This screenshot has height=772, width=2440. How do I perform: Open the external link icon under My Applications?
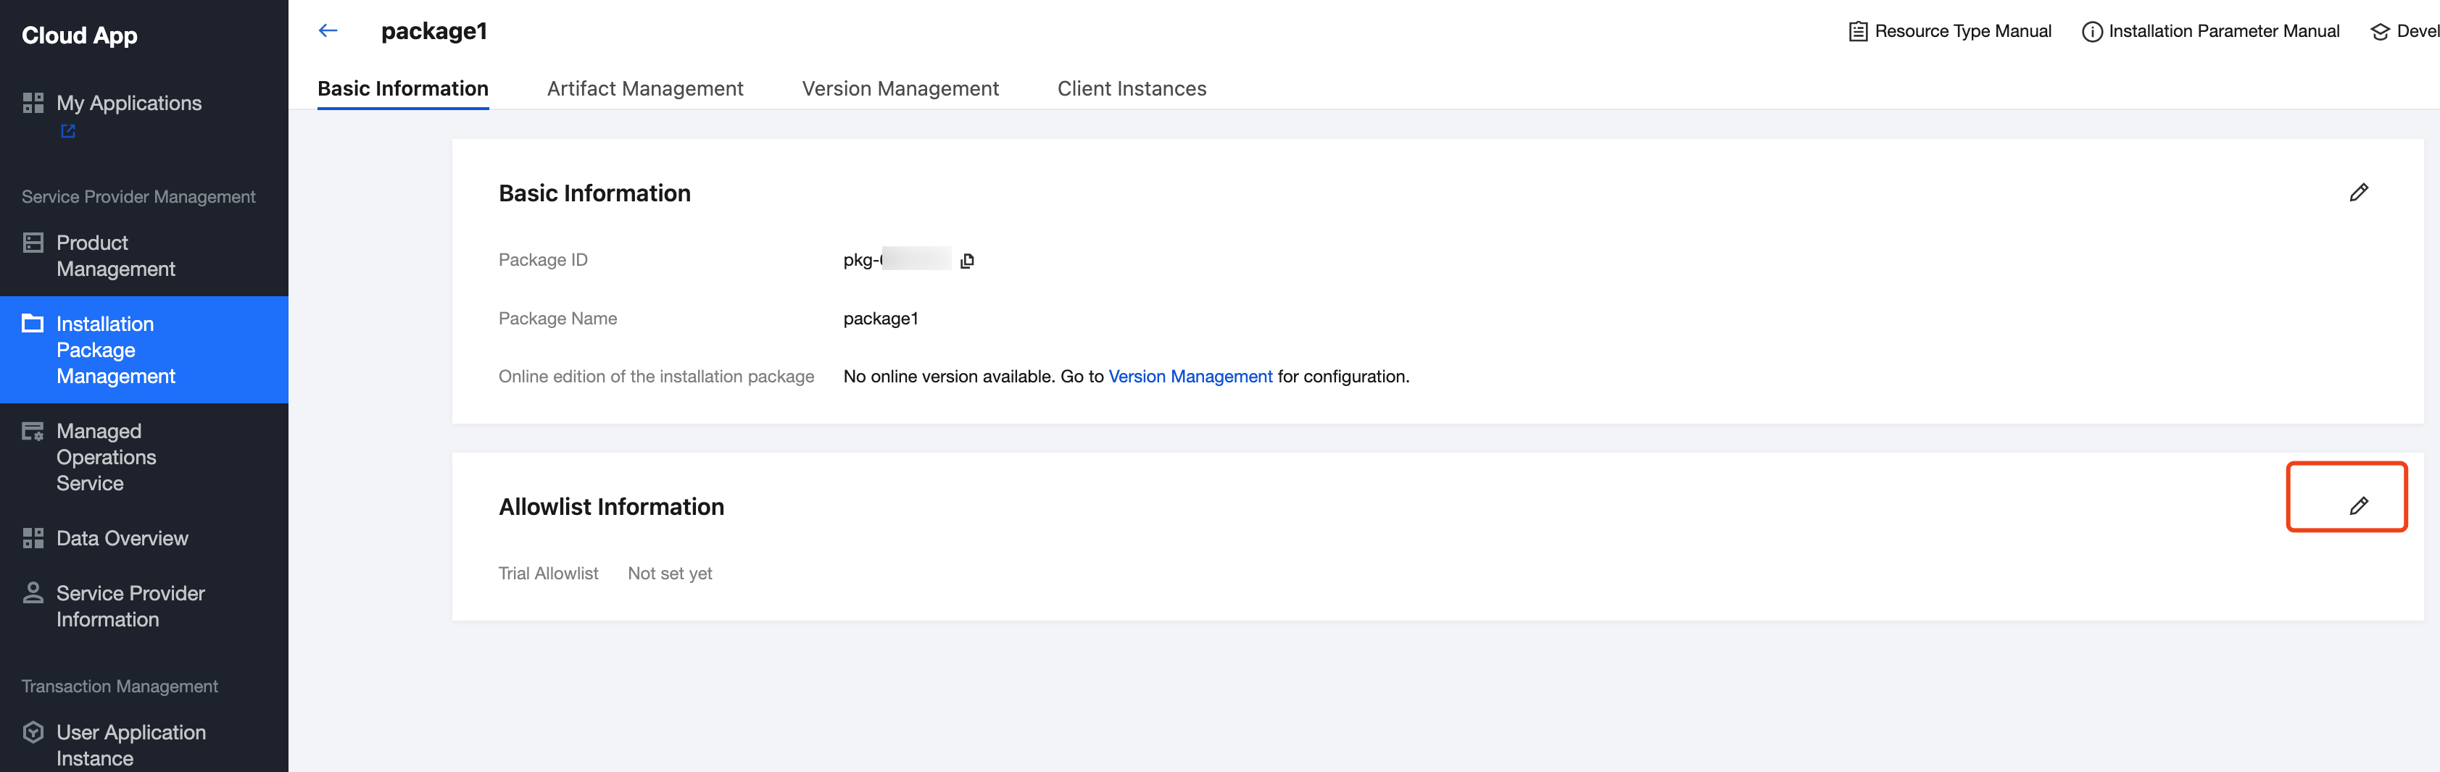(x=68, y=132)
